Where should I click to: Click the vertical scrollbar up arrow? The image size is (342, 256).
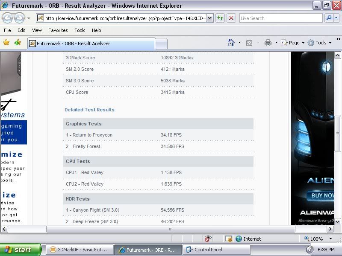(x=337, y=55)
